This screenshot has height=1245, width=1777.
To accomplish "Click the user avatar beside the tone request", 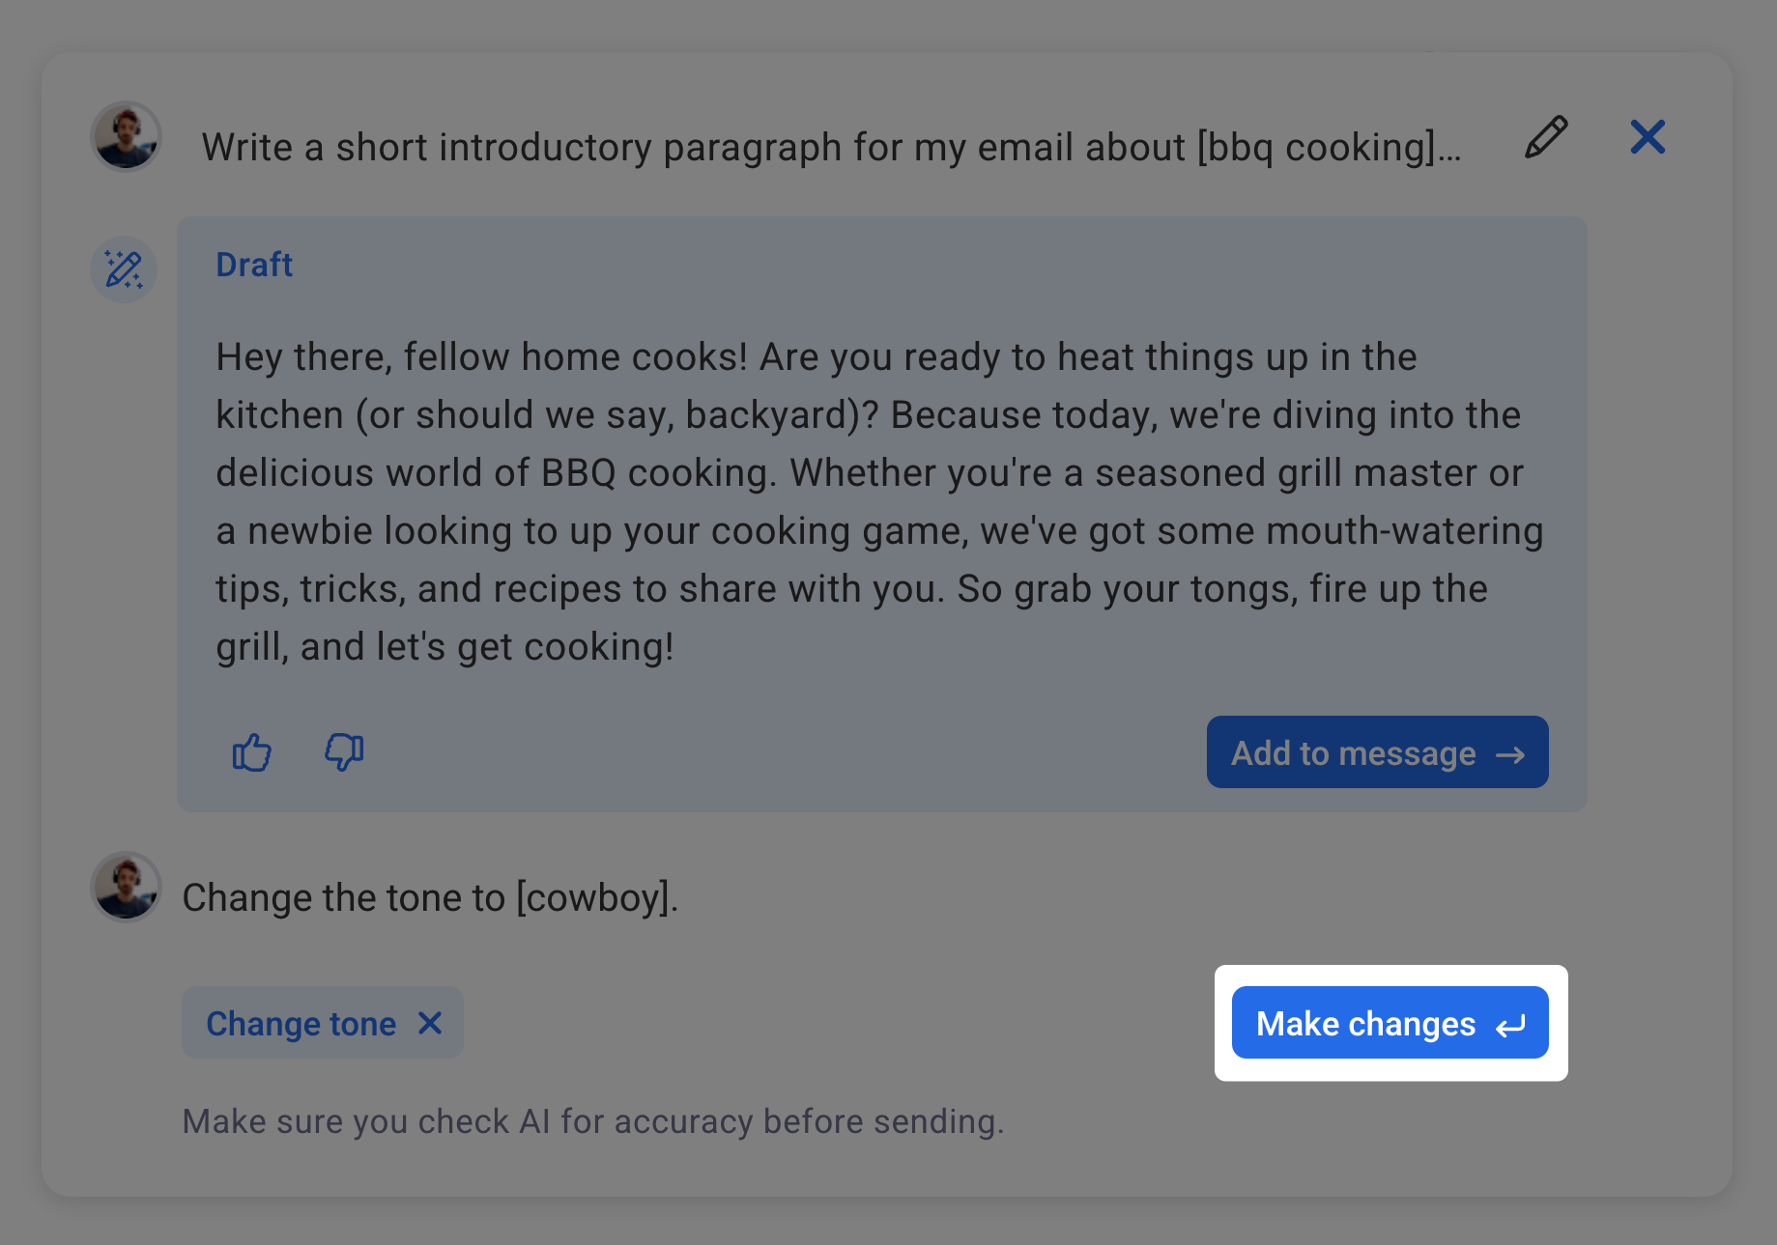I will [126, 887].
